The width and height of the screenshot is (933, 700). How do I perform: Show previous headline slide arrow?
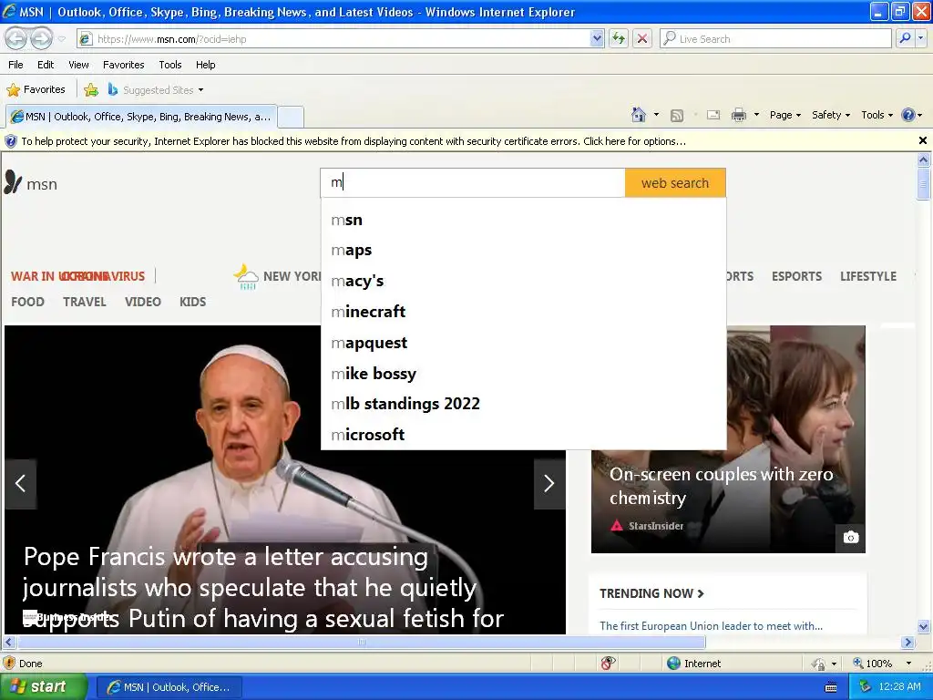(21, 483)
